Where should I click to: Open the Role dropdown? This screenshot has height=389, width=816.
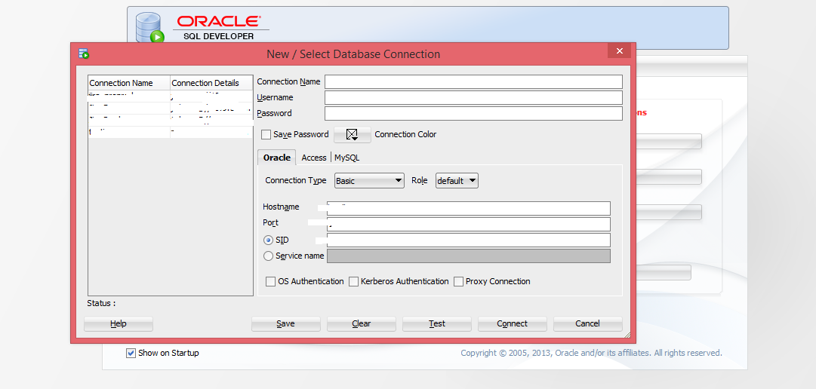click(457, 181)
